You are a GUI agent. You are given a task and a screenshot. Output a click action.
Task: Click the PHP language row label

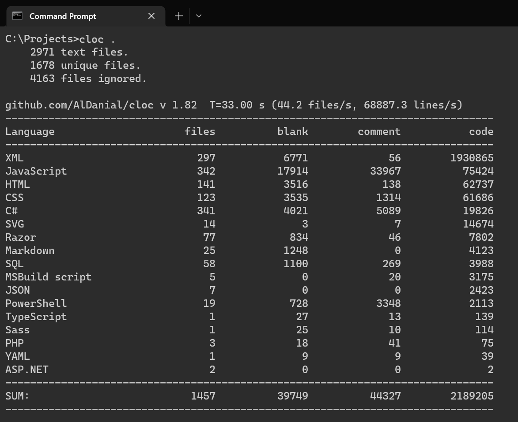[x=14, y=343]
